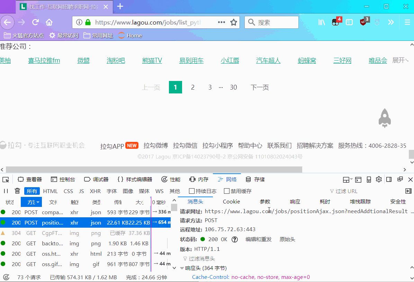Filter requests by CSS type
Viewport: 414px width, 282px height.
tap(68, 191)
